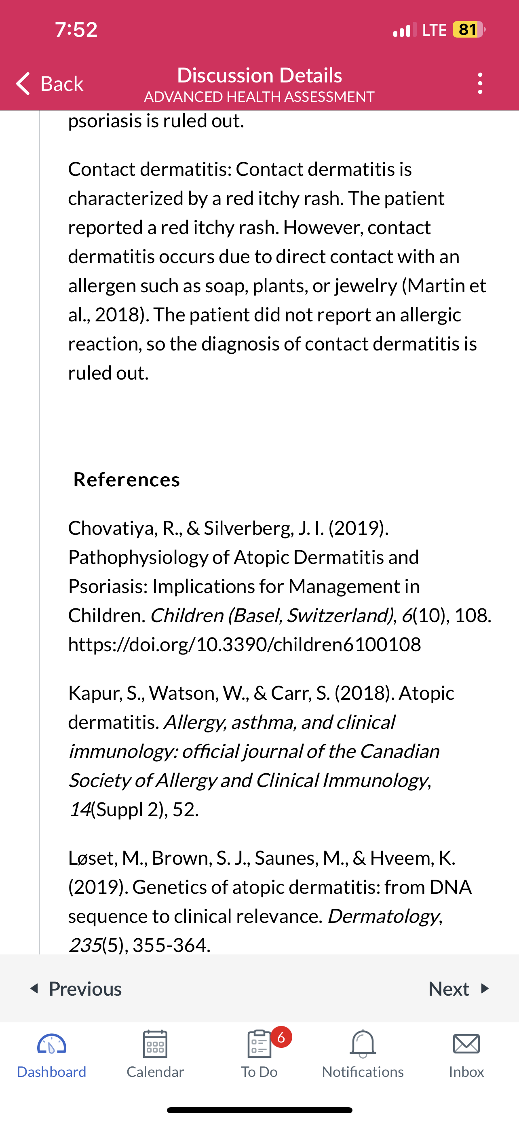Tap the battery indicator in status bar
The image size is (519, 1123).
tap(469, 30)
